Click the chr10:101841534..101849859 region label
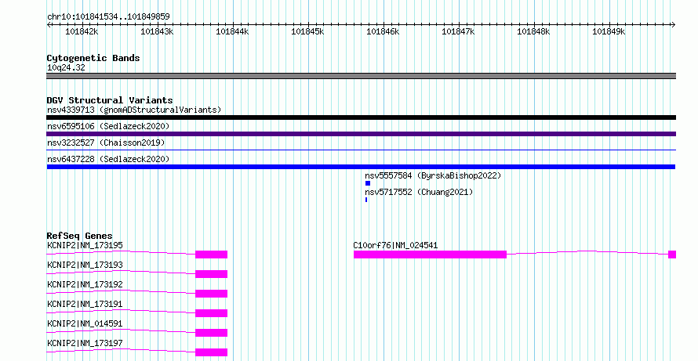This screenshot has width=698, height=361. pyautogui.click(x=108, y=16)
